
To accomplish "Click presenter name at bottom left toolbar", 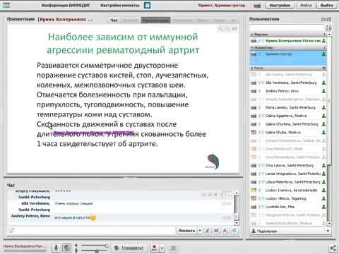I will (x=24, y=246).
